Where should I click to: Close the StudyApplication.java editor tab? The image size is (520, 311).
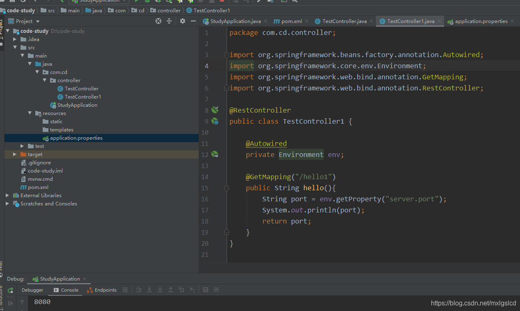click(x=266, y=21)
